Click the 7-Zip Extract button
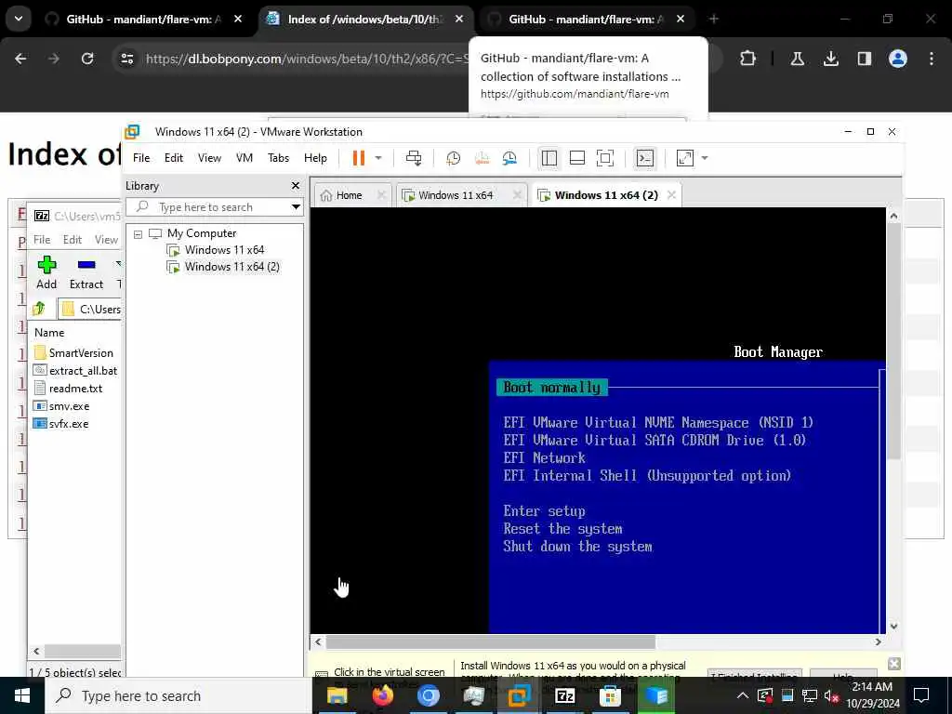Viewport: 952px width, 714px height. [86, 272]
